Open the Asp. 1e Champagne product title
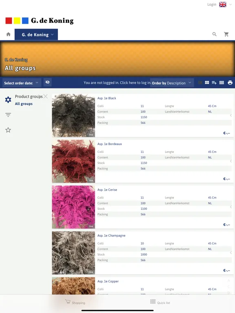The height and width of the screenshot is (313, 235). (111, 236)
